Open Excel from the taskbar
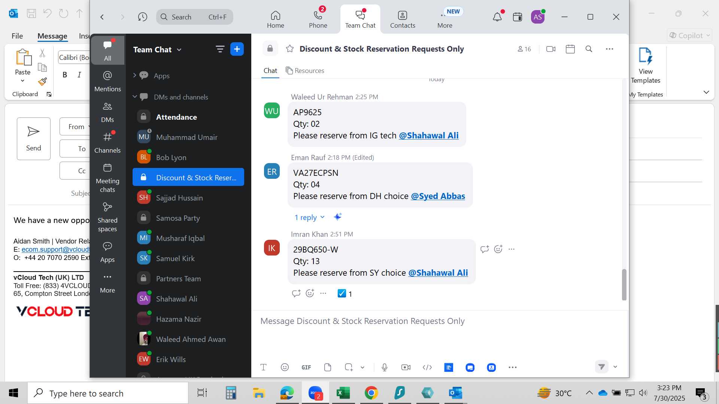719x404 pixels. pyautogui.click(x=343, y=393)
